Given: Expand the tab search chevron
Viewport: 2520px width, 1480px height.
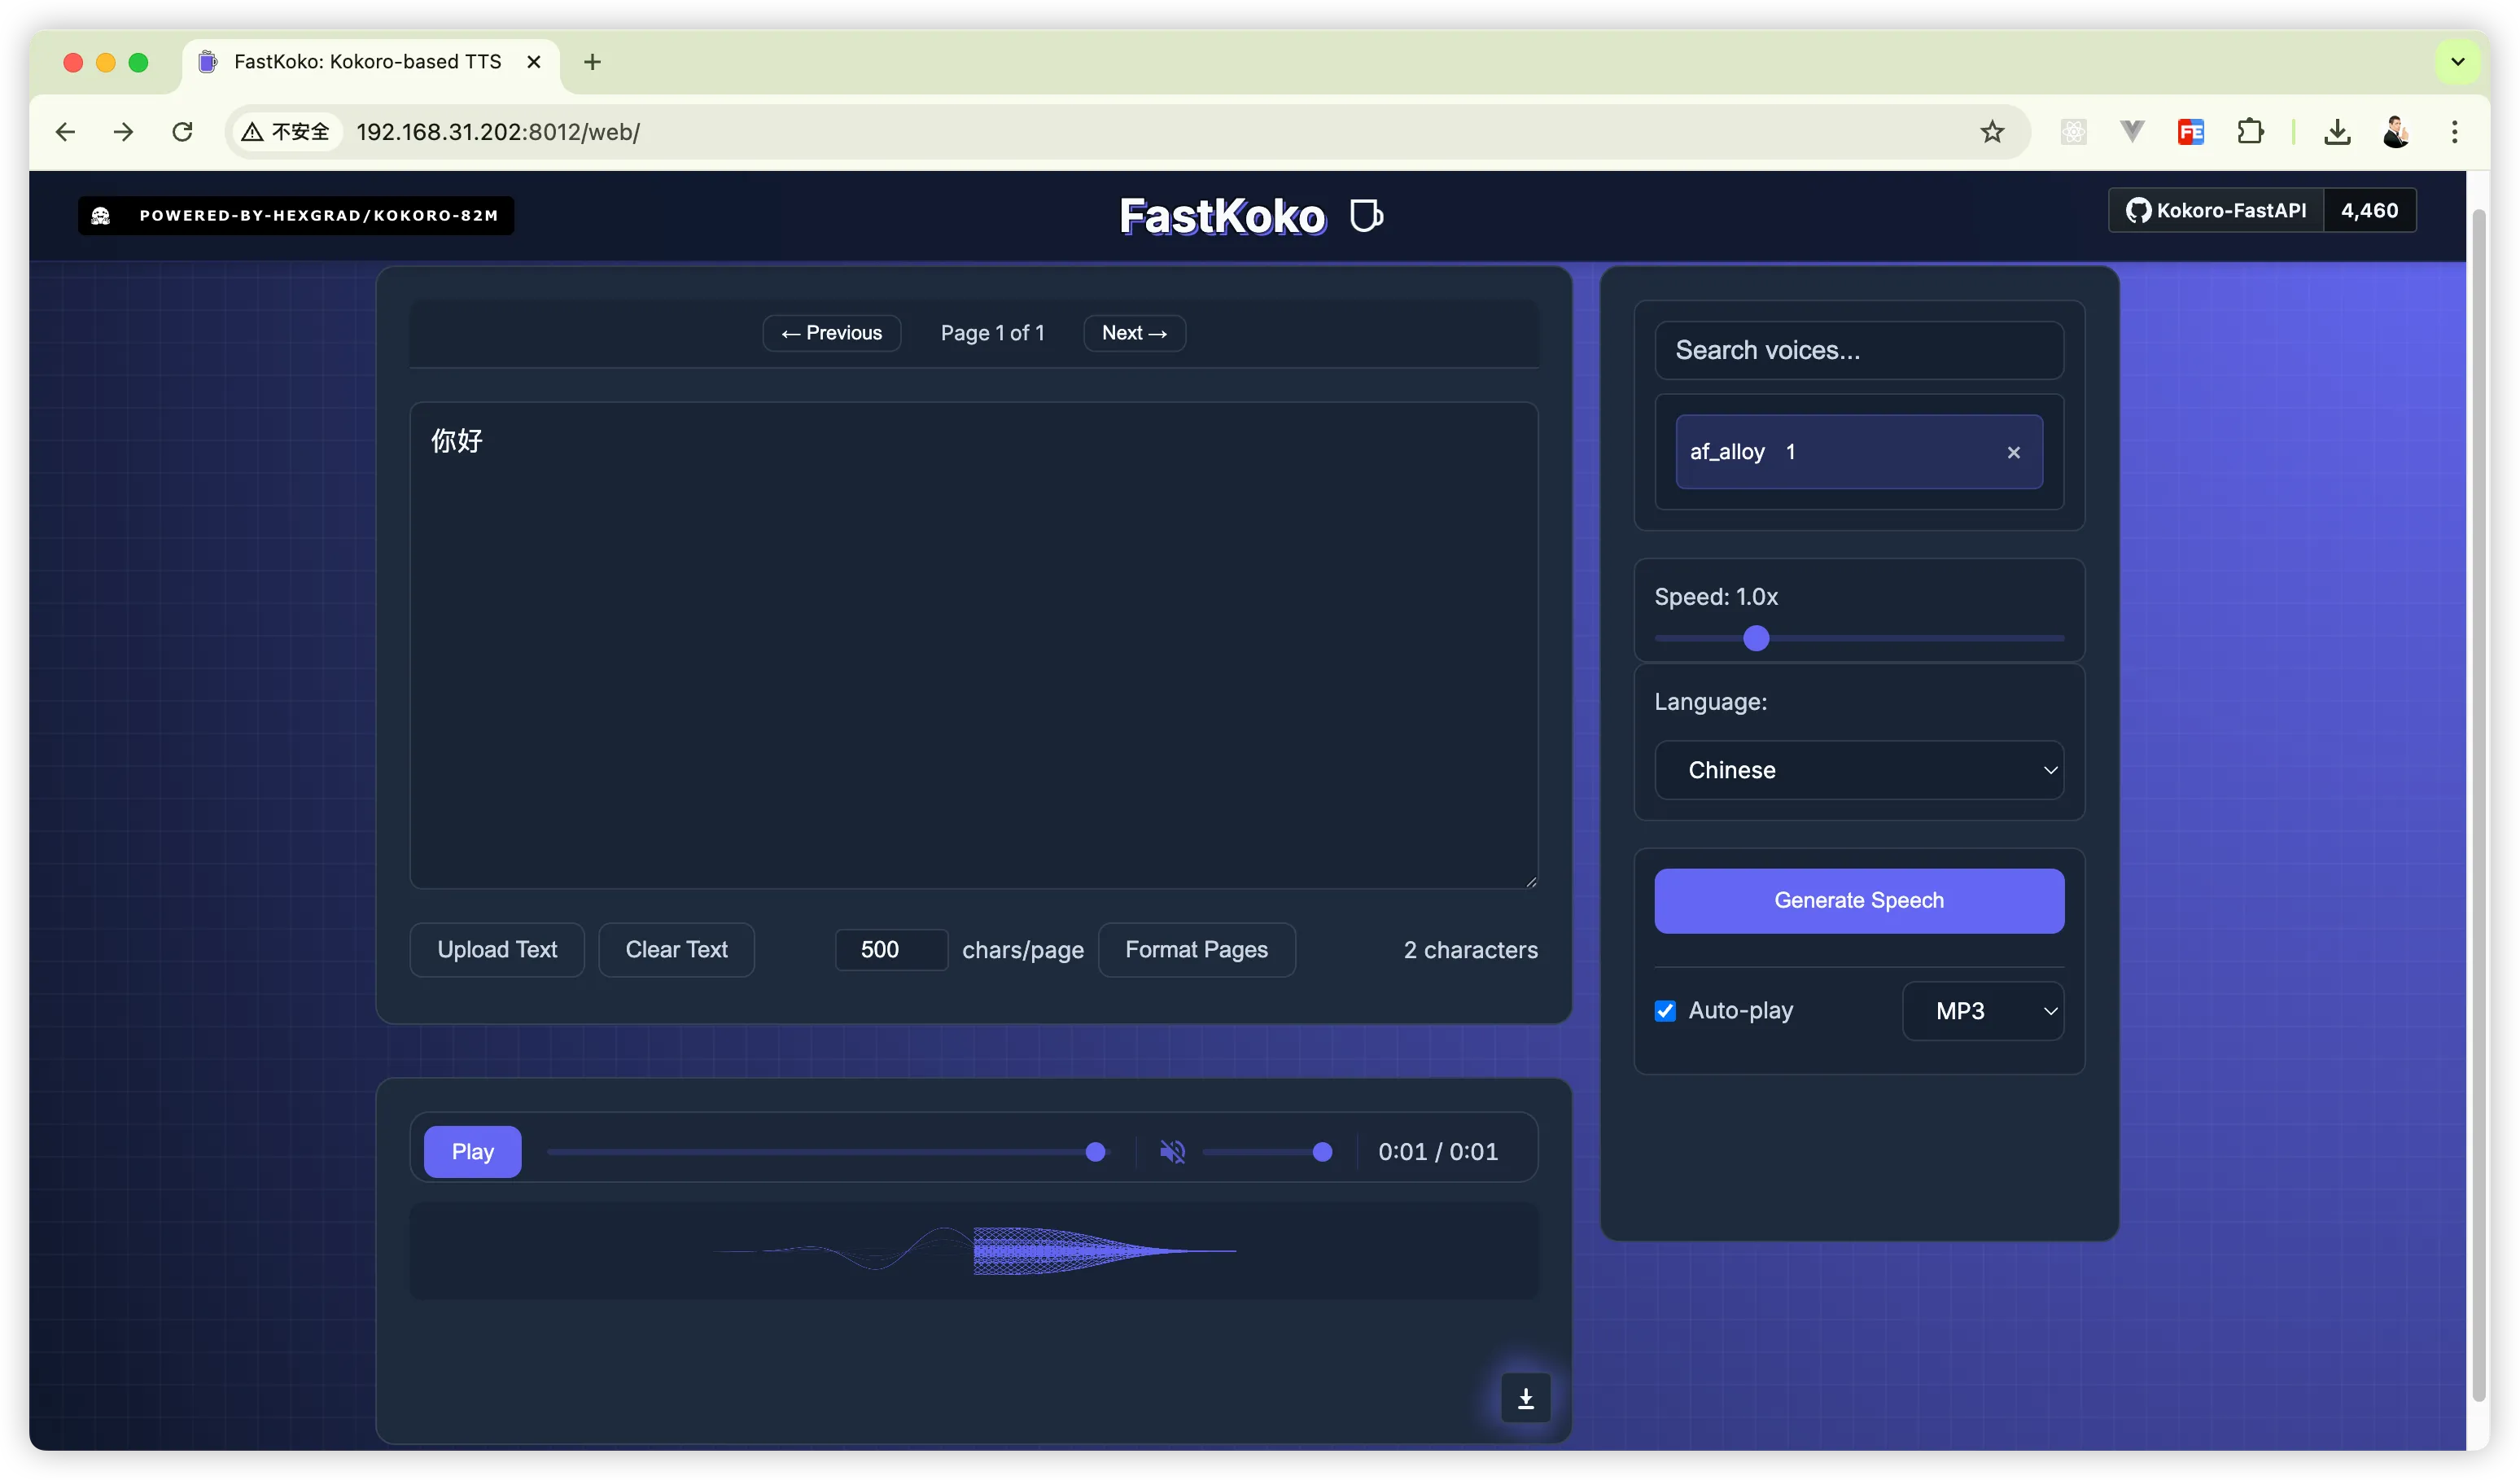Looking at the screenshot, I should 2458,62.
